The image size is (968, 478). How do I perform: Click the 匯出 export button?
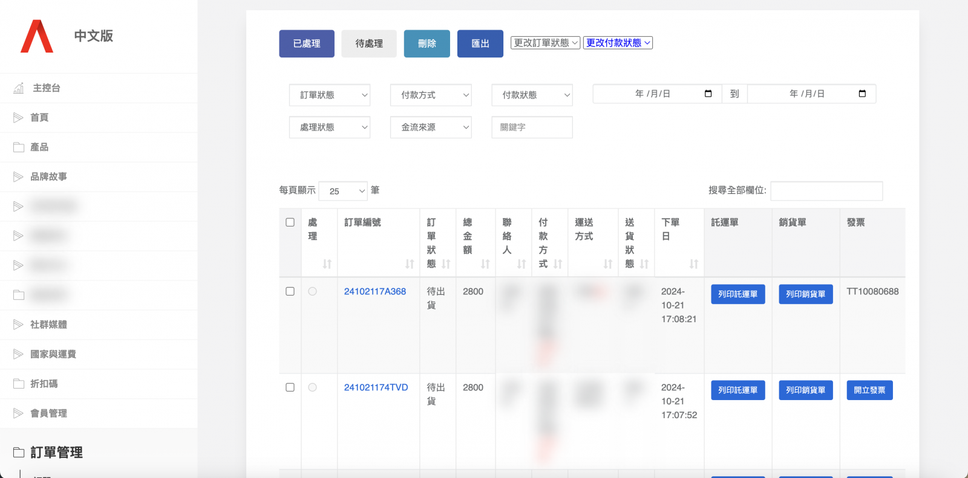coord(480,44)
